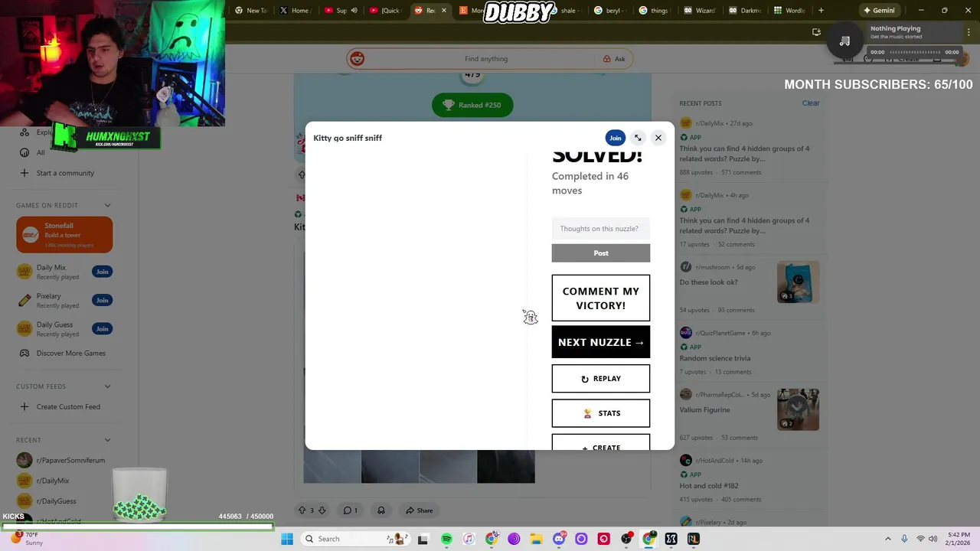Close the active Reddit tab
This screenshot has height=551, width=980.
[x=443, y=11]
